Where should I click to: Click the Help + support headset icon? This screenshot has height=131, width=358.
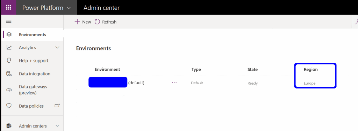9,61
